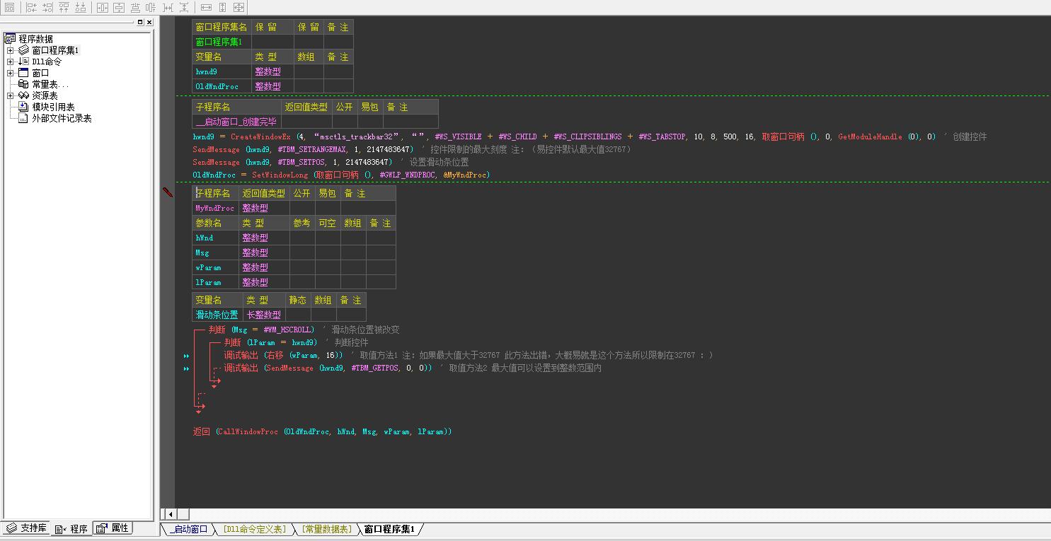1051x541 pixels.
Task: Select 窗口 in the project tree
Action: 40,73
